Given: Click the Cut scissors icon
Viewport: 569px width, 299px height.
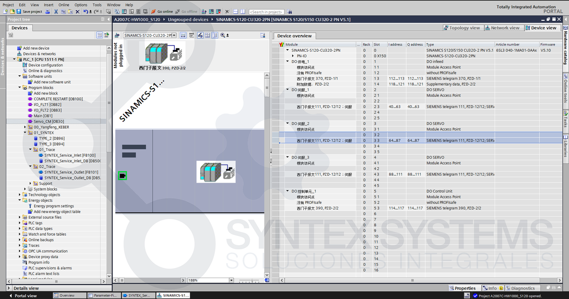Looking at the screenshot, I should pos(56,11).
